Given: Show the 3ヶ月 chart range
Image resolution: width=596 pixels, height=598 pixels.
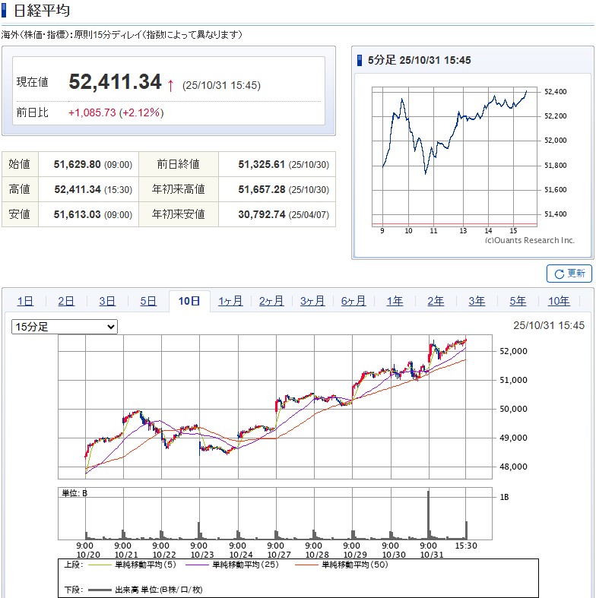Looking at the screenshot, I should [312, 301].
